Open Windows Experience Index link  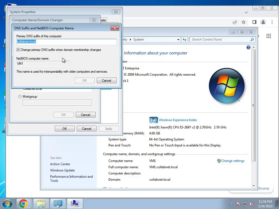click(x=178, y=120)
